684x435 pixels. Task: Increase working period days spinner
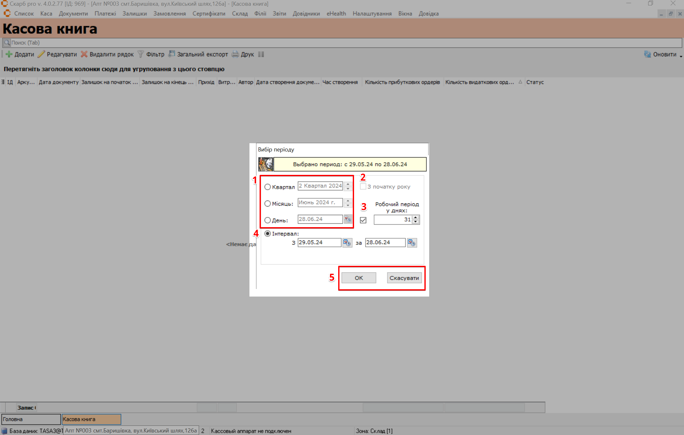(x=416, y=217)
